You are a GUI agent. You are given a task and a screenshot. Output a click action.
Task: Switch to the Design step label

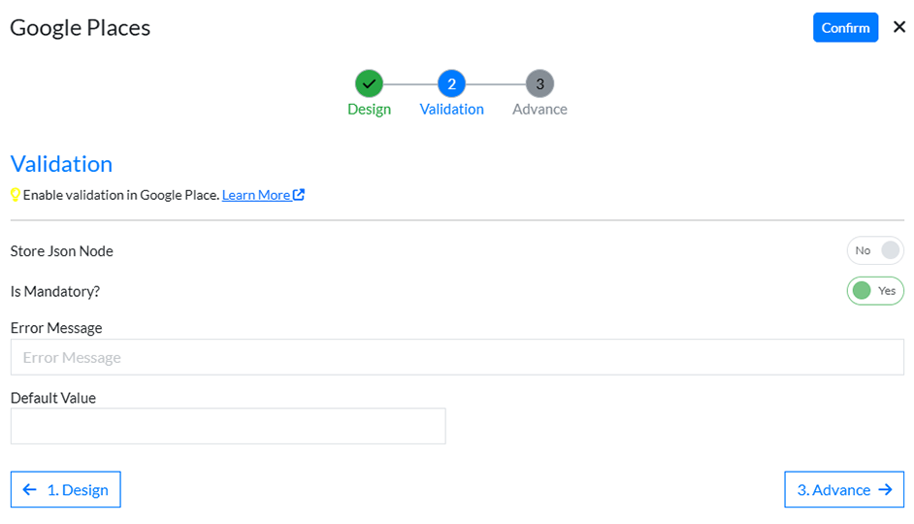[x=369, y=110]
